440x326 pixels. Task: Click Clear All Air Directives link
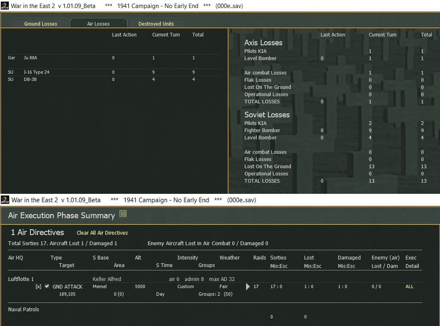pos(102,233)
